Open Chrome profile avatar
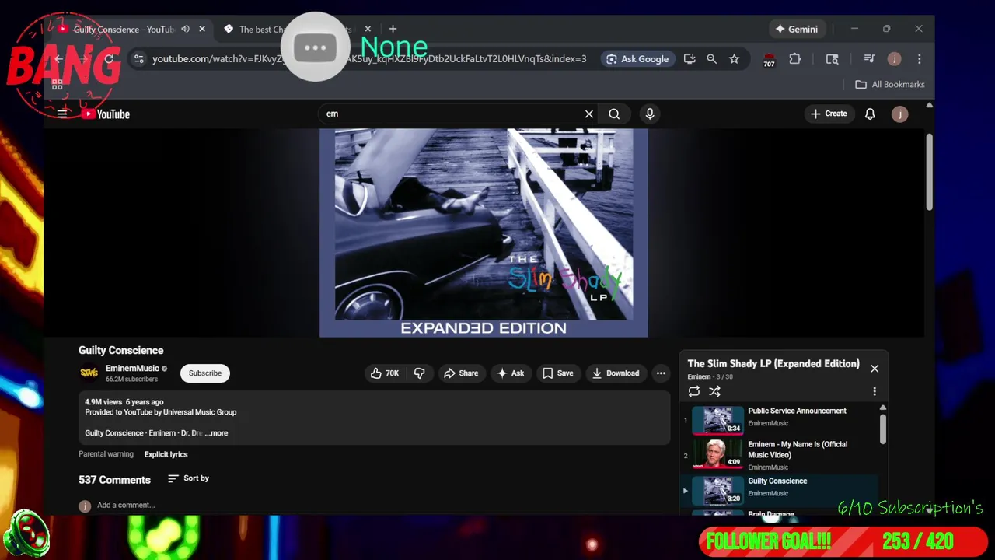Image resolution: width=995 pixels, height=560 pixels. click(x=895, y=59)
